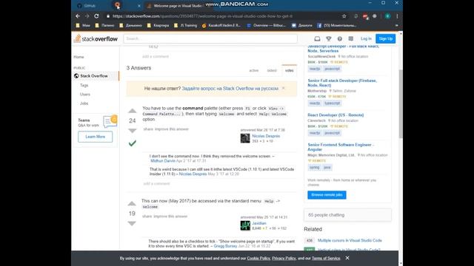This screenshot has height=266, width=474.
Task: Click add a comment under first answer
Action: 156,184
